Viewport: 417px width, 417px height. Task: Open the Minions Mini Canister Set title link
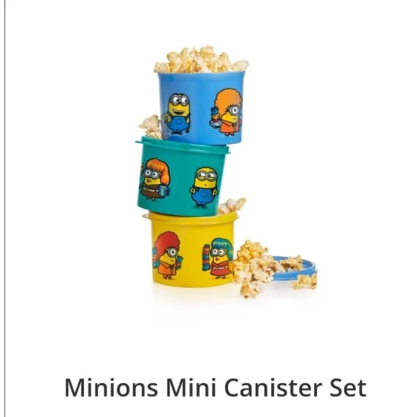(x=215, y=387)
